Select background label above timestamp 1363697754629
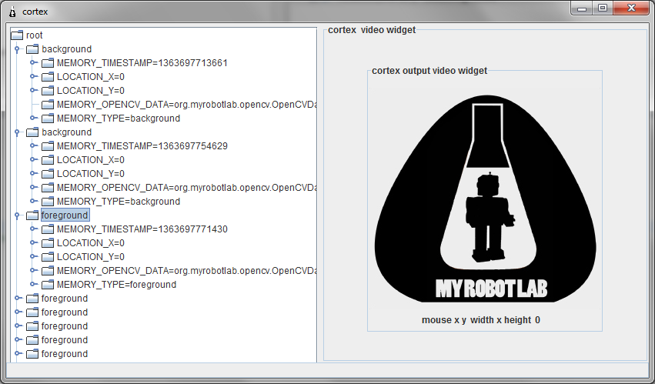 point(66,132)
